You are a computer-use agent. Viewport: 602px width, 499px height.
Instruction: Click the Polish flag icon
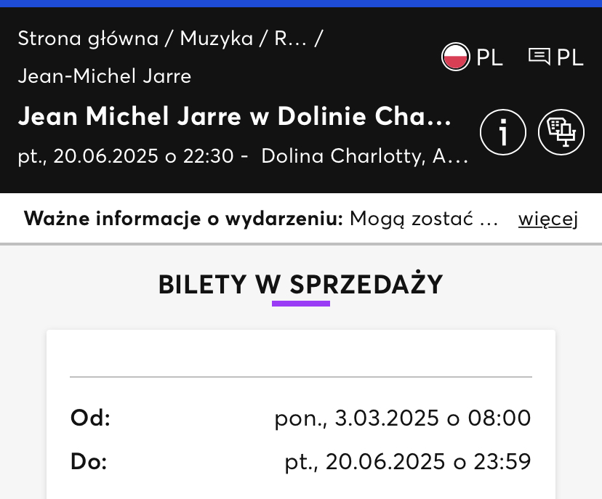(455, 57)
